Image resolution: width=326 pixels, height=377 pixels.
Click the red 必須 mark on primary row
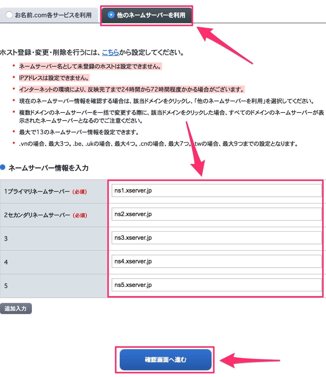(80, 192)
